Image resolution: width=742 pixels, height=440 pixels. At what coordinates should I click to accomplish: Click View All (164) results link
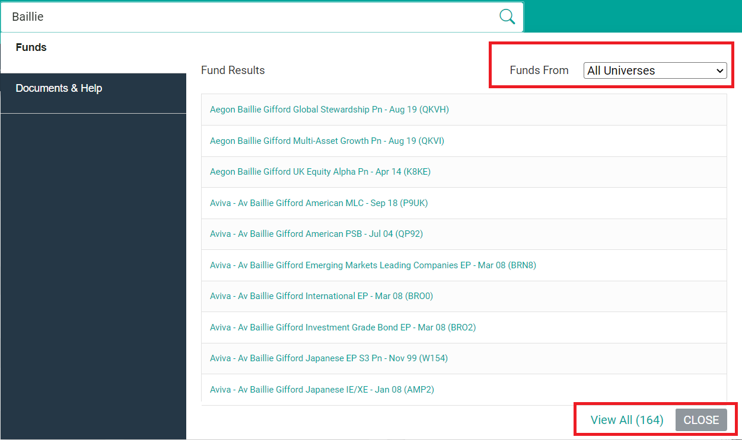[x=626, y=420]
